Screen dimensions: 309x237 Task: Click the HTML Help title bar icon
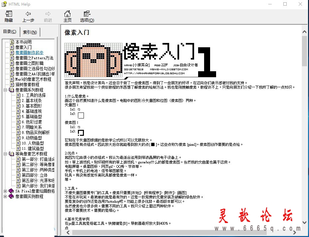click(x=4, y=4)
